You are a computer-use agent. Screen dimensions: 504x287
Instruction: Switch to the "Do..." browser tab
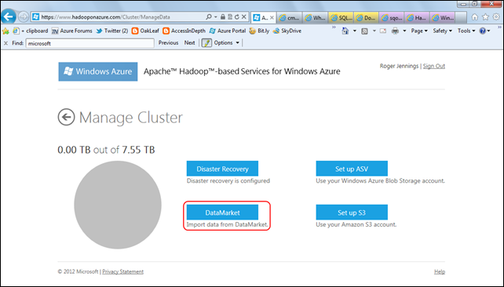click(x=366, y=18)
